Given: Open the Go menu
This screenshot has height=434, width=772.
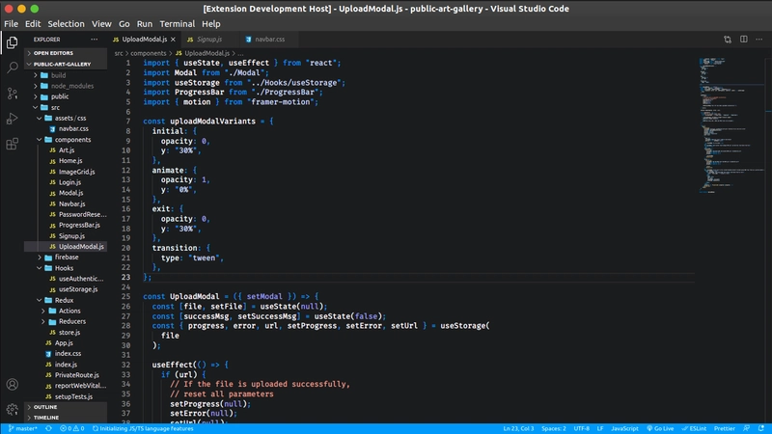Looking at the screenshot, I should point(124,23).
